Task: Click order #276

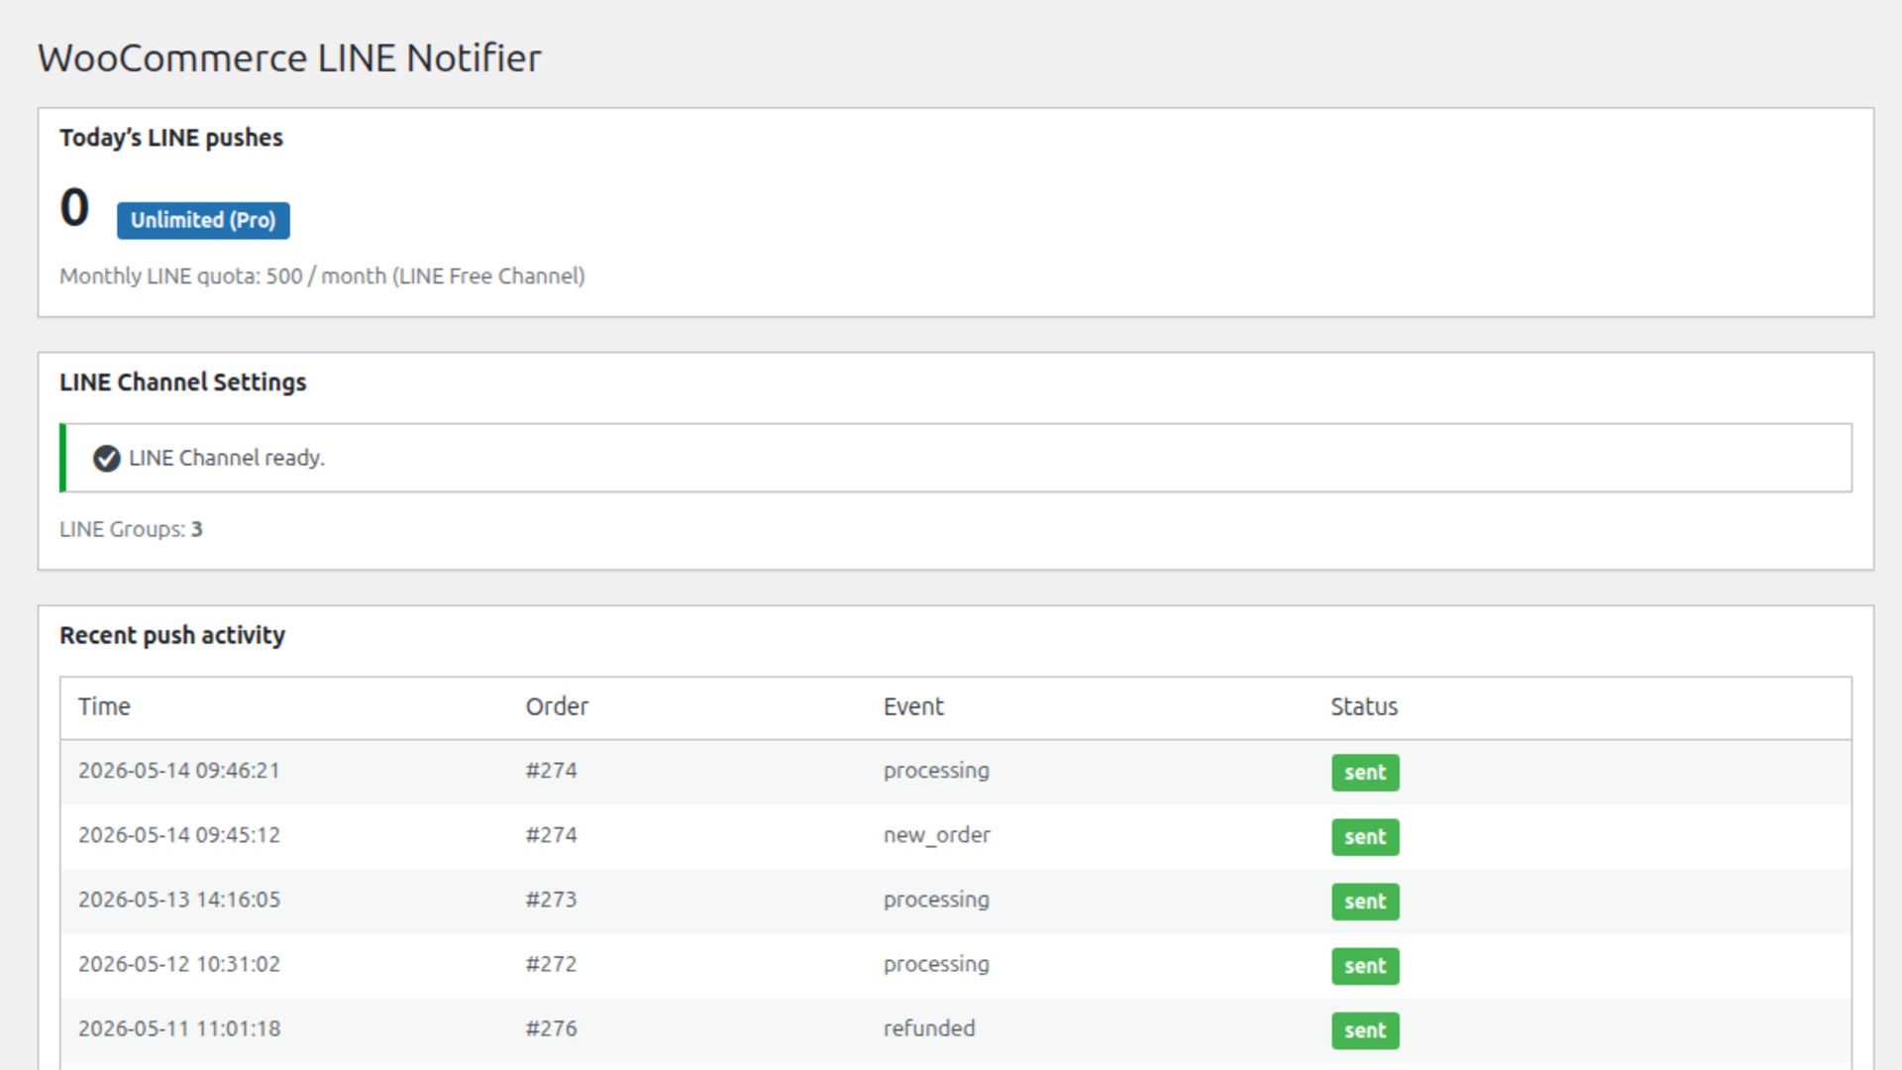Action: [551, 1028]
